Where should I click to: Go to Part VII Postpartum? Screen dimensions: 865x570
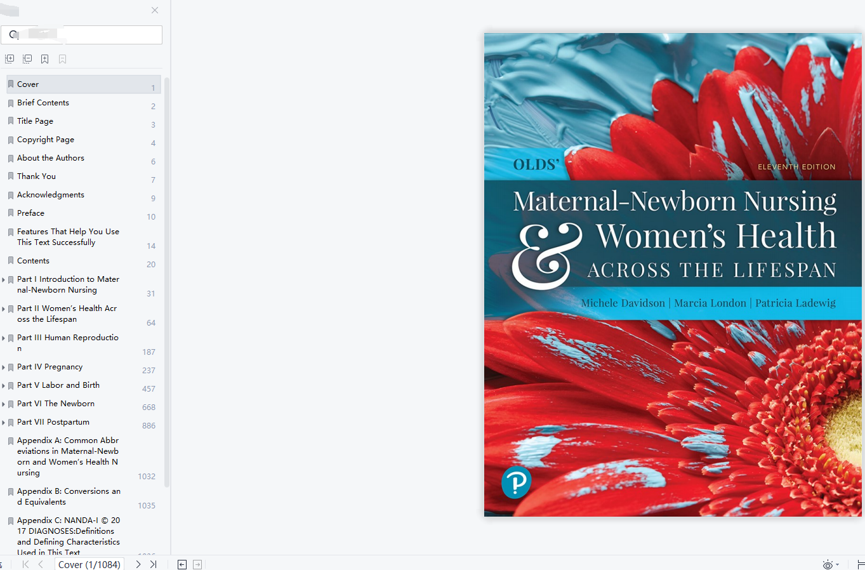[53, 422]
